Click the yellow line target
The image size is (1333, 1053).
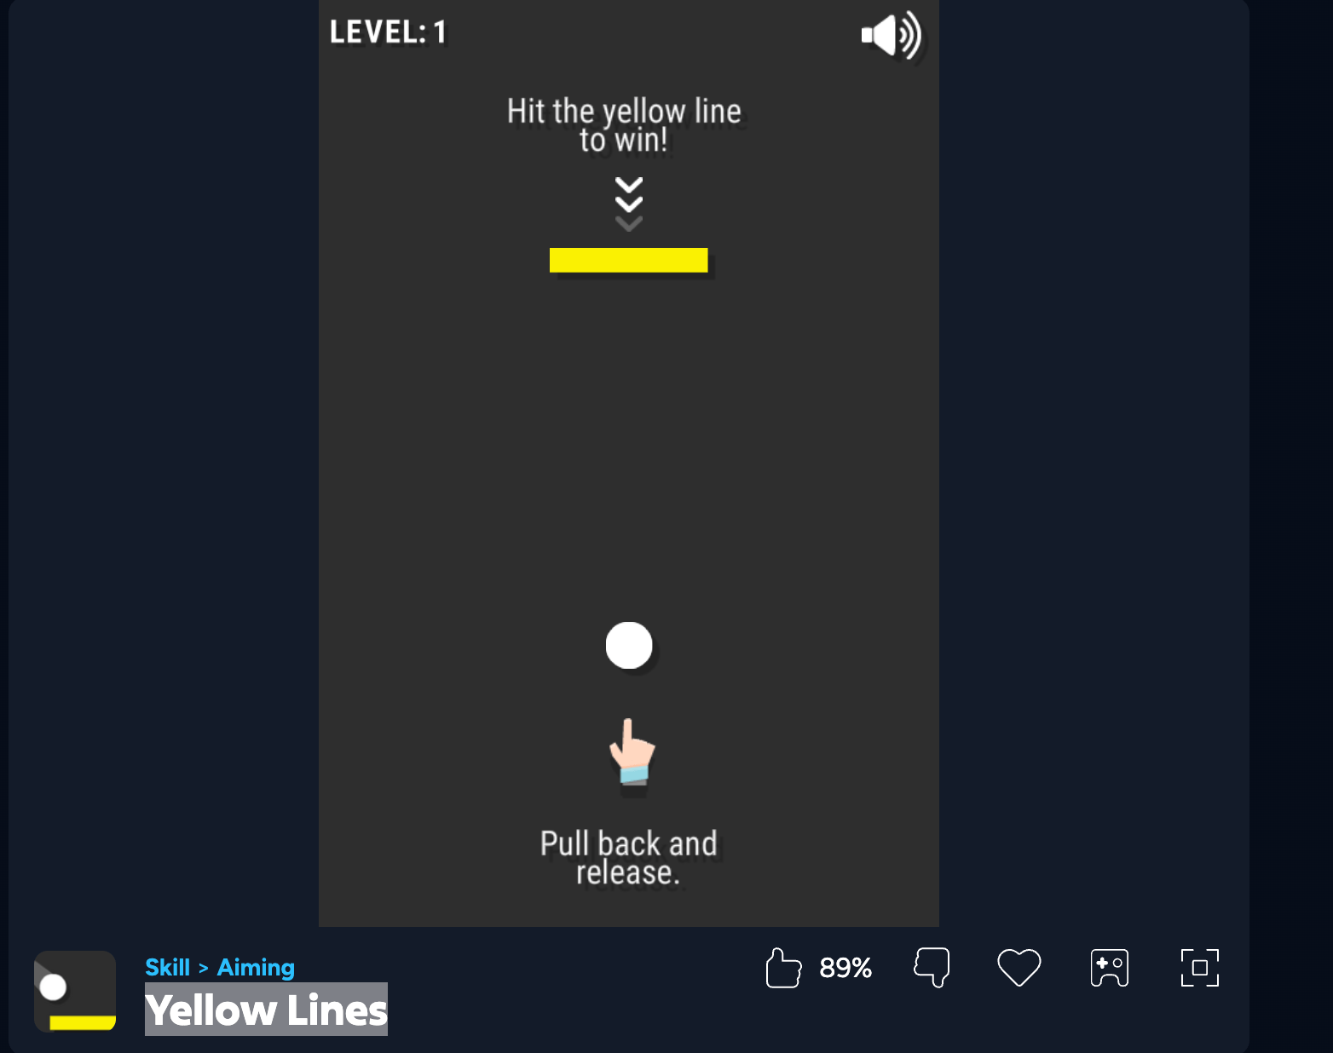[x=628, y=260]
